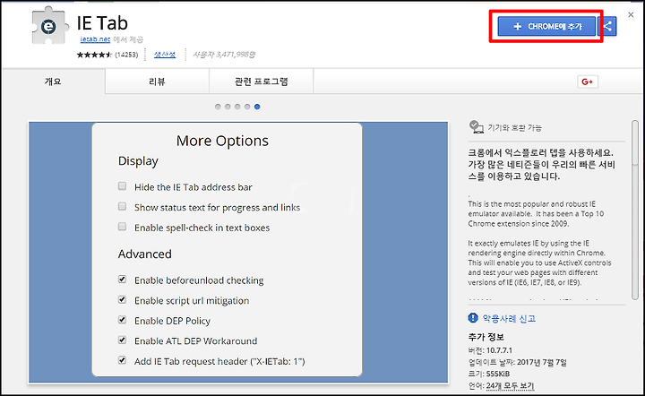Switch to the 관련 프로그램 related tab
Screen dimensions: 645x396
tap(262, 82)
